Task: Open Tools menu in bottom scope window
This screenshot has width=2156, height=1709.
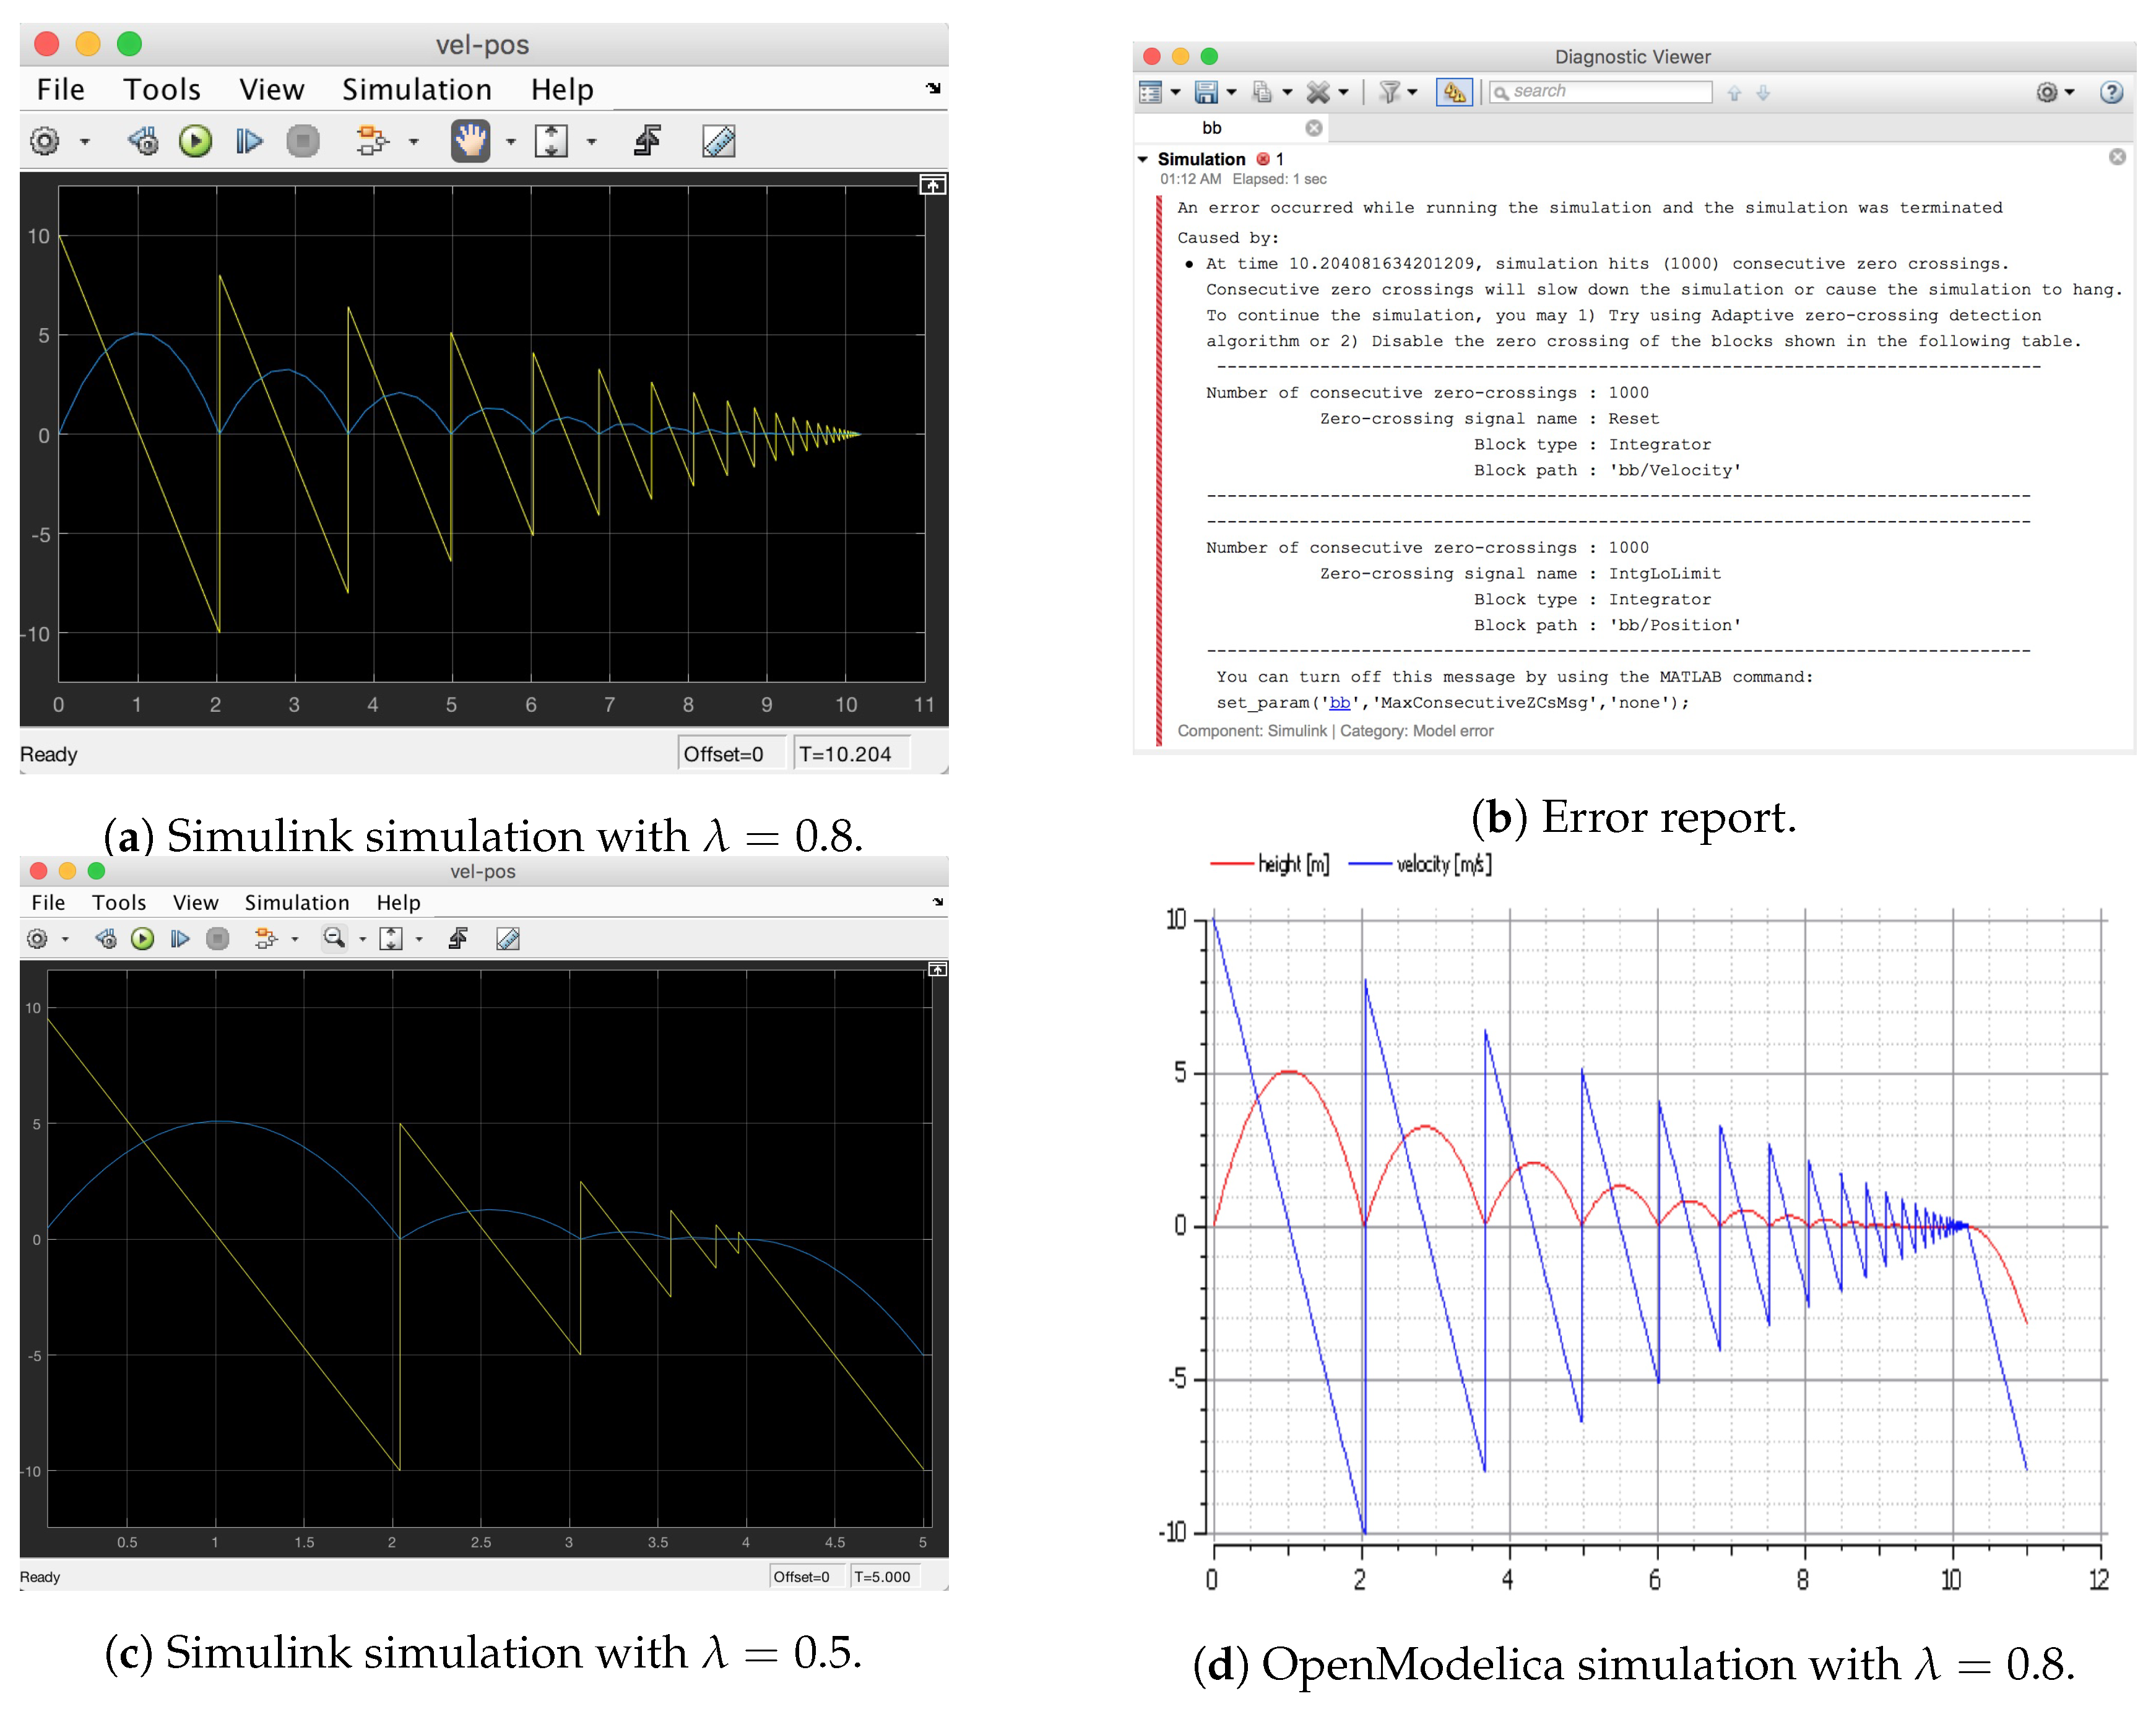Action: coord(119,902)
